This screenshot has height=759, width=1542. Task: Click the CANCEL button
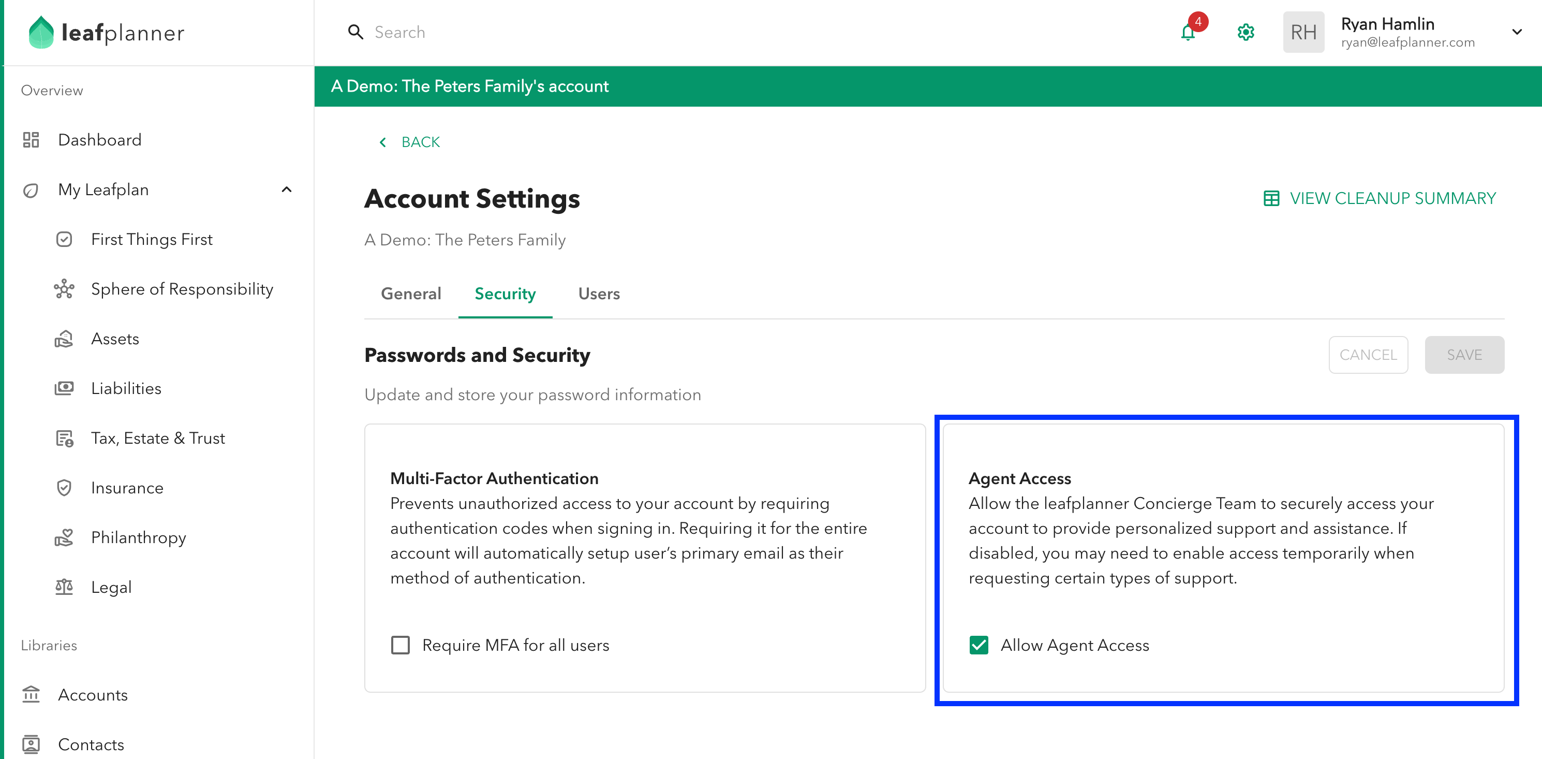(1369, 355)
